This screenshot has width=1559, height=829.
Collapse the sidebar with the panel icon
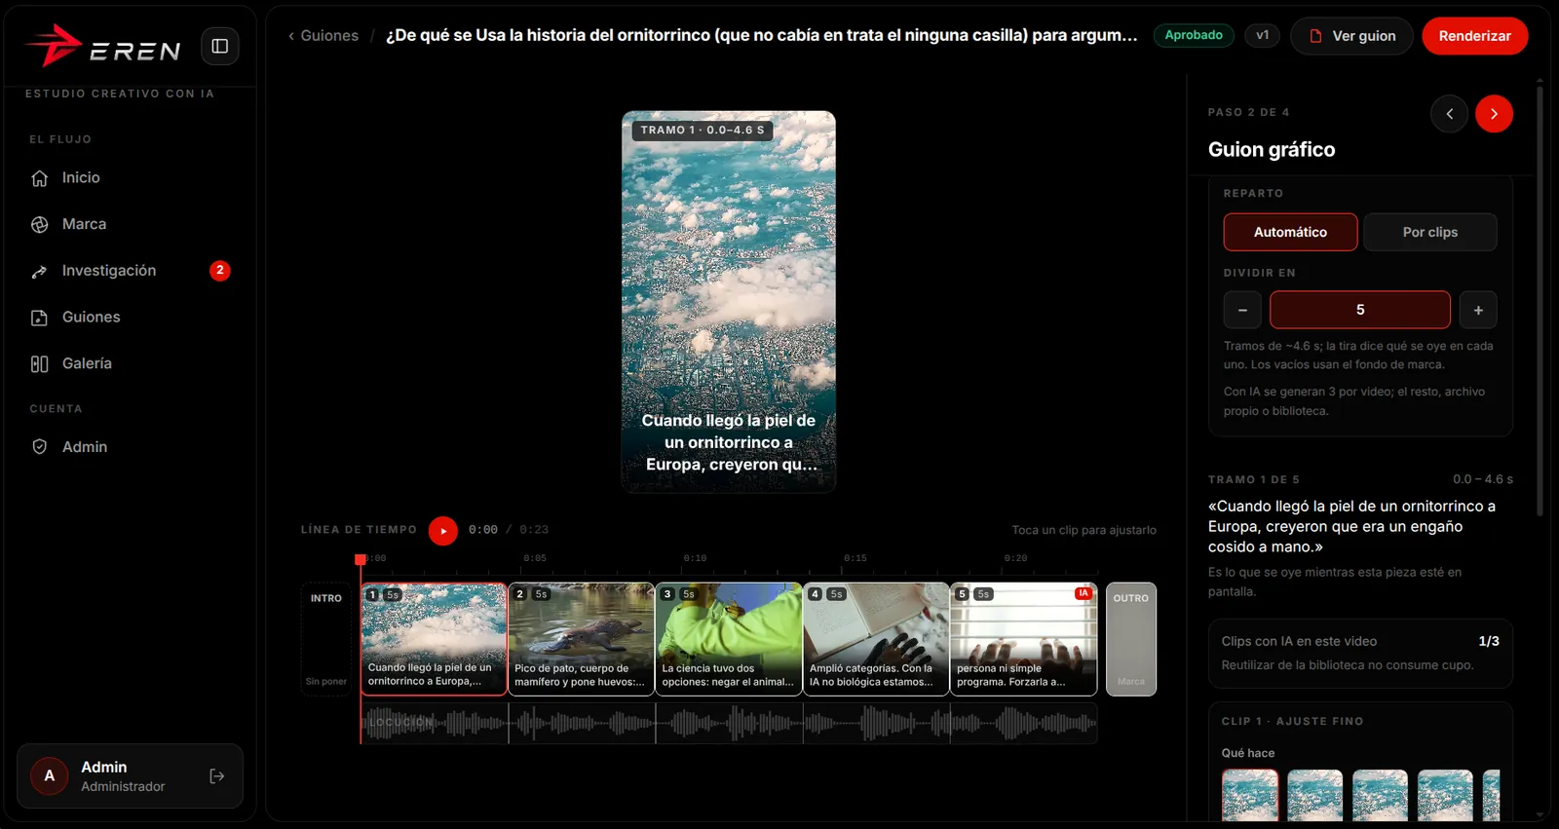(x=220, y=46)
